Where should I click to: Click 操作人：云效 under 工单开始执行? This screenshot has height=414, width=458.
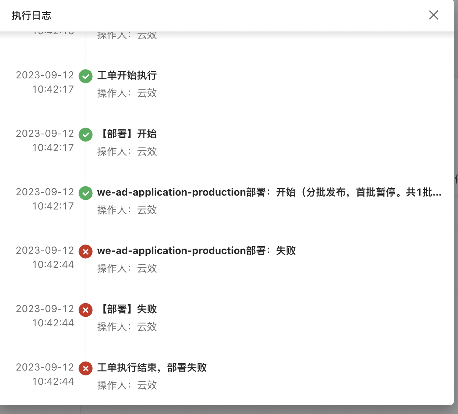click(x=127, y=93)
